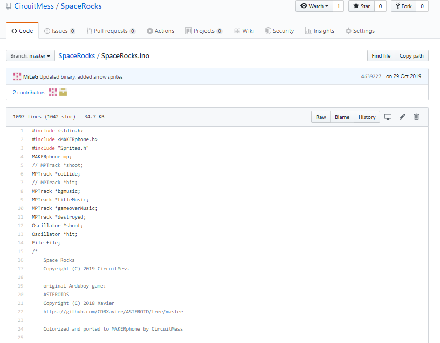Open the commit message 'Updated binary, added arrow sprites'
This screenshot has width=440, height=343.
pos(81,77)
